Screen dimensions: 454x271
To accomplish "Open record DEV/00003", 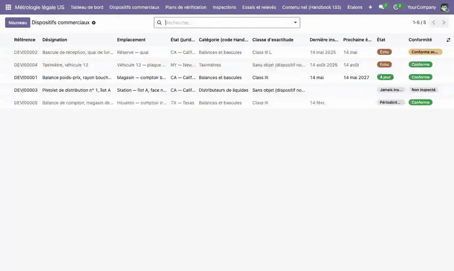I will point(26,90).
